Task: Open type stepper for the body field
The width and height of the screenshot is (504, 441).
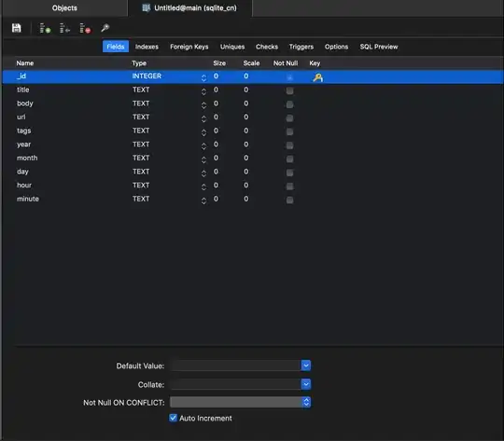Action: 203,105
